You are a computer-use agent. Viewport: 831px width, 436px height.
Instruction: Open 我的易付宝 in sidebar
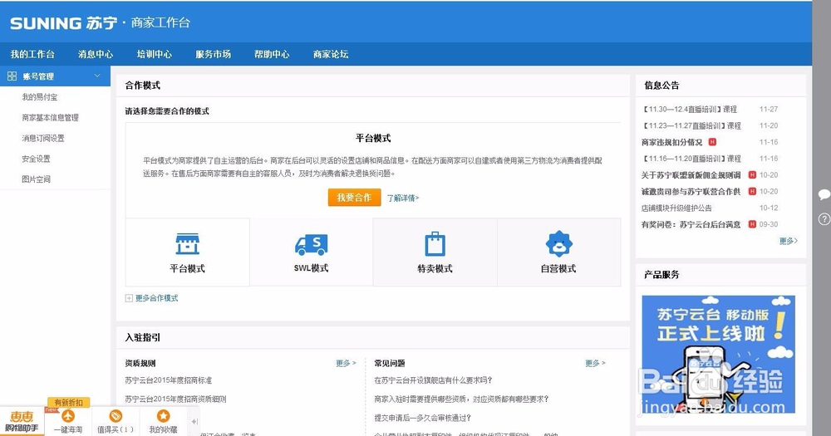pyautogui.click(x=40, y=97)
